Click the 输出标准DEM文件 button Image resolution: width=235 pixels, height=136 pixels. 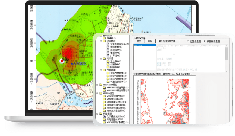[168, 41]
